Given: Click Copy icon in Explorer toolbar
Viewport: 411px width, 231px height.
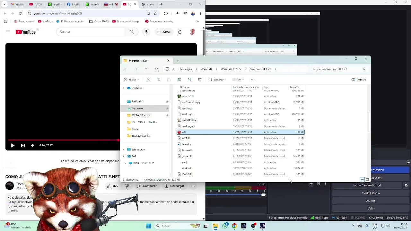Looking at the screenshot, I should tap(159, 80).
